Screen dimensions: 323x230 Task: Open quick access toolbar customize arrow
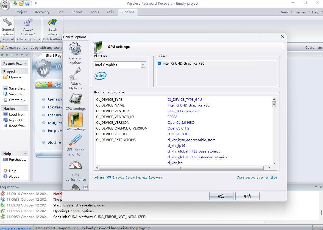coord(36,3)
